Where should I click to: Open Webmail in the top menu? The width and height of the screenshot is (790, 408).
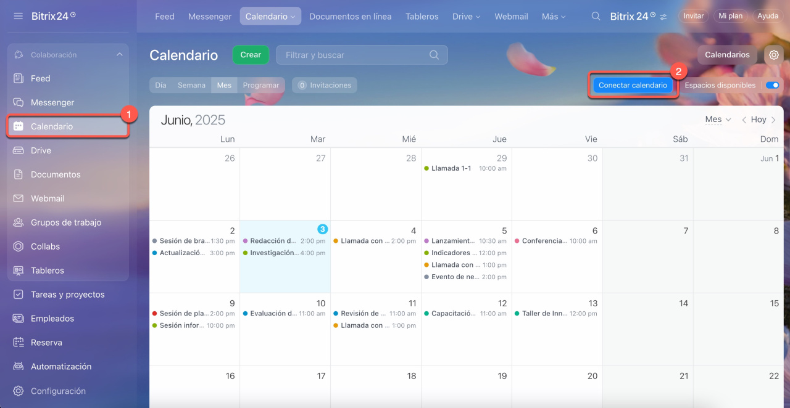click(512, 17)
